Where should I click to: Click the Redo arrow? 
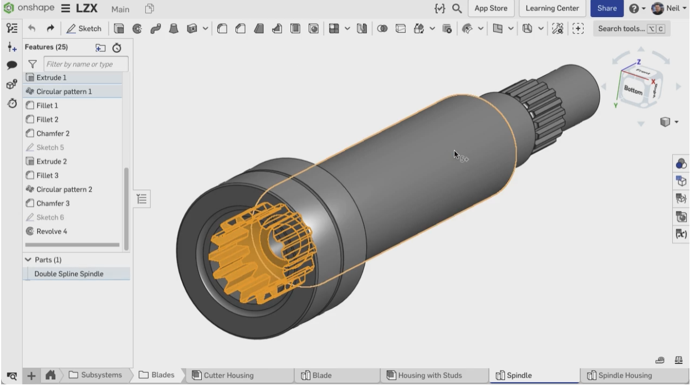pyautogui.click(x=50, y=28)
